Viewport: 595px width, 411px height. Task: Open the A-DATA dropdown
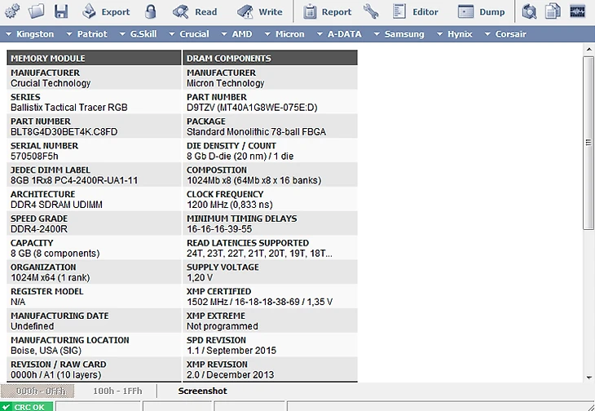point(339,34)
